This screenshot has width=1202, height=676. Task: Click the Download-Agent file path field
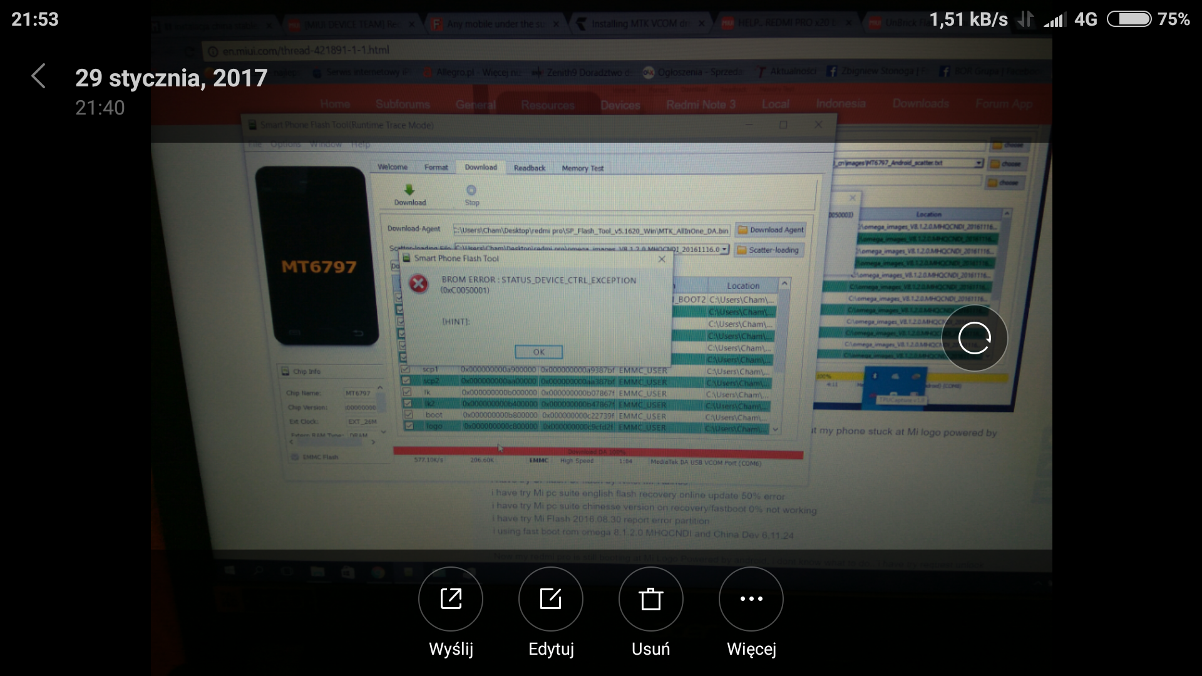click(591, 230)
